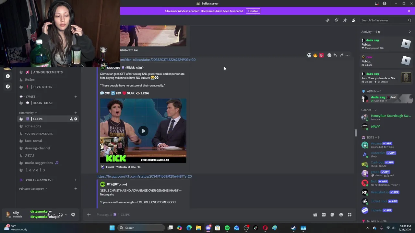Screen dimensions: 415x233
Task: Expand the Activity panel chevron
Action: (x=410, y=32)
